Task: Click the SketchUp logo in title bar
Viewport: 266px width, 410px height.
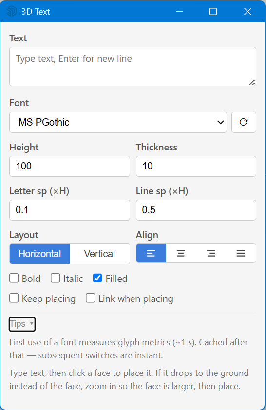Action: click(x=12, y=12)
